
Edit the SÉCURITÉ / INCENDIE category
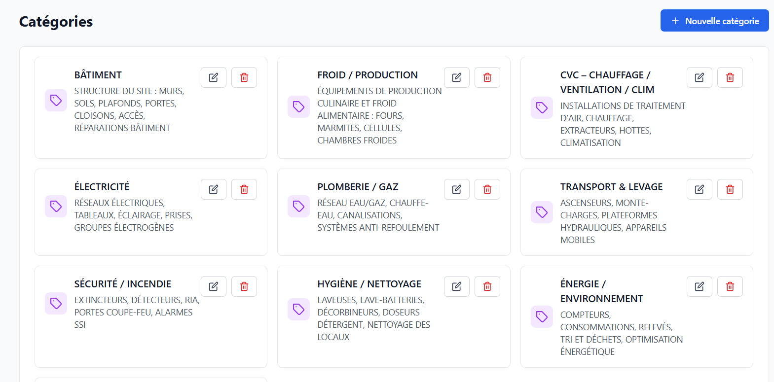pos(214,286)
